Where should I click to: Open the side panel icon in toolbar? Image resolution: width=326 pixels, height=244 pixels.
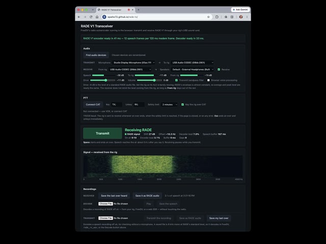pyautogui.click(x=232, y=17)
